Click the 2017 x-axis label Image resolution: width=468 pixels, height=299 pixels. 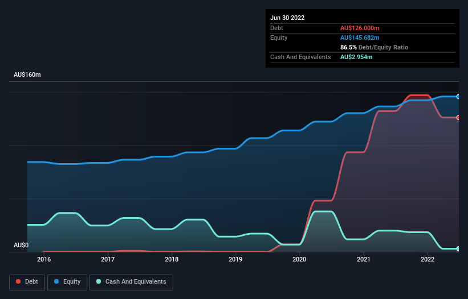[x=108, y=259]
